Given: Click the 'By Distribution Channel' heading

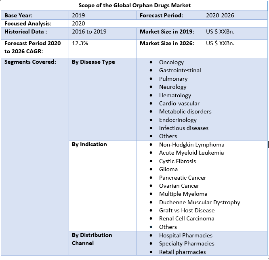Looking at the screenshot, I should (92, 239).
